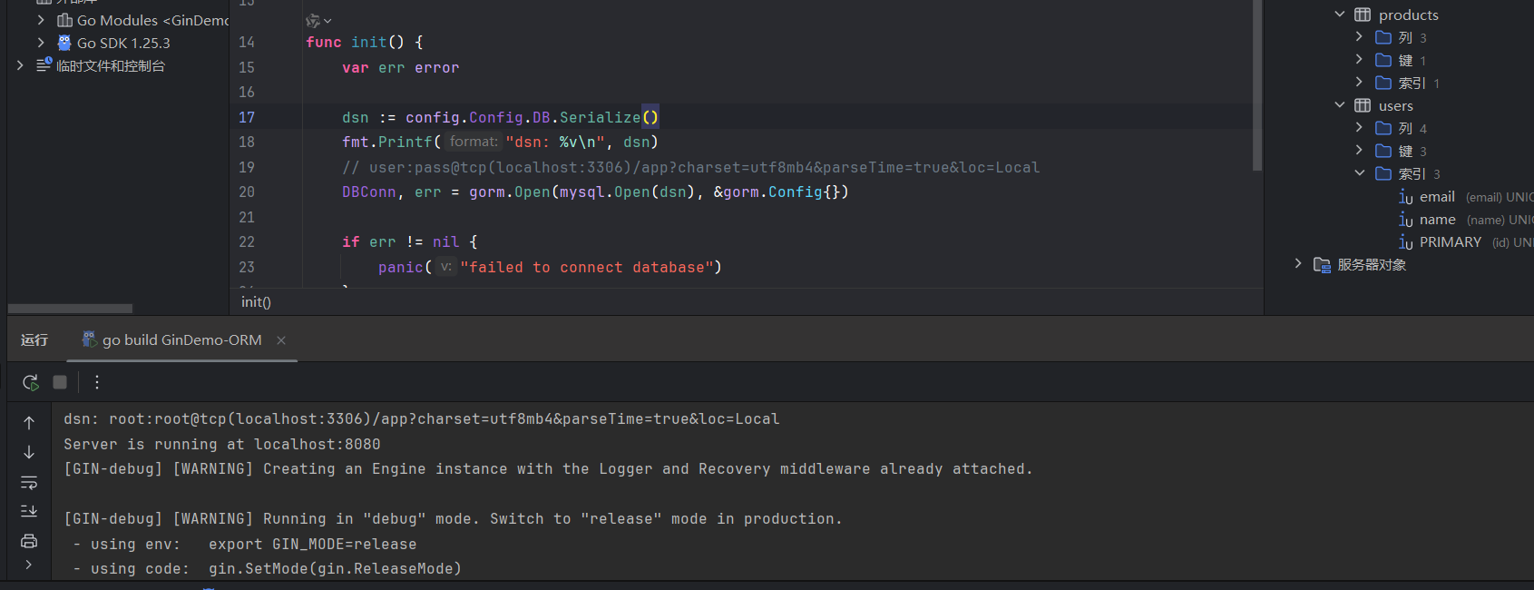Click the down arrow in console gutter

(29, 452)
